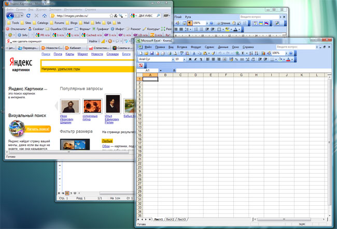Click the Начать поиск! button
Image resolution: width=337 pixels, height=229 pixels.
pos(38,129)
